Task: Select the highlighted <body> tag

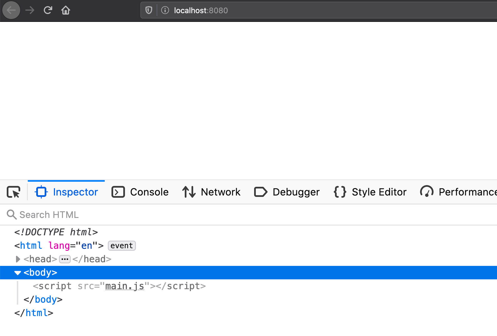Action: (40, 273)
